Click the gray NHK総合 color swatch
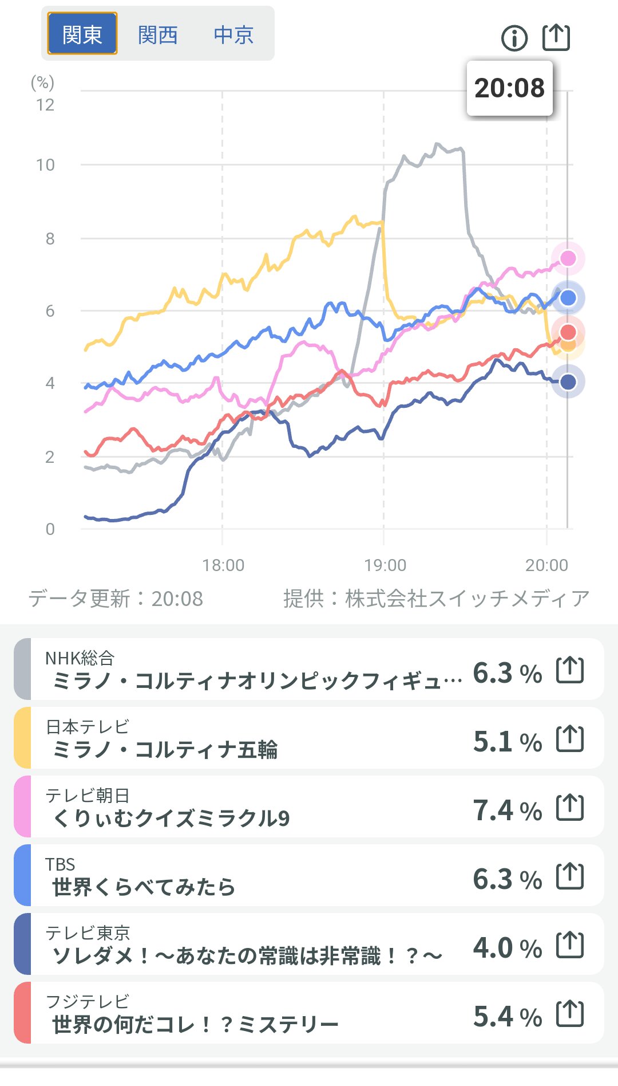Image resolution: width=618 pixels, height=1086 pixels. point(22,669)
